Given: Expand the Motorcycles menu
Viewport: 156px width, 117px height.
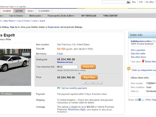Looking at the screenshot, I should pos(36,16).
